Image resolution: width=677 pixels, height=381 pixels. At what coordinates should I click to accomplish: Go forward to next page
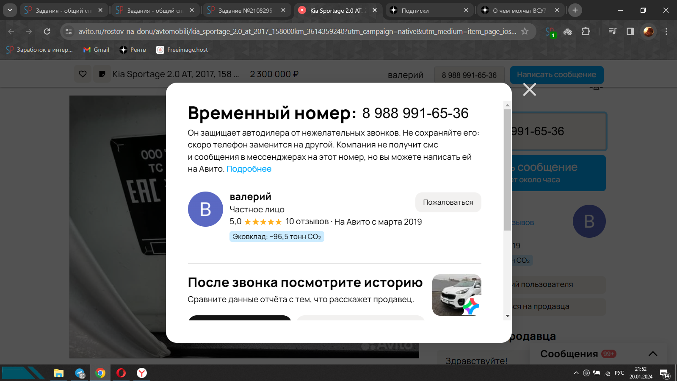tap(29, 31)
